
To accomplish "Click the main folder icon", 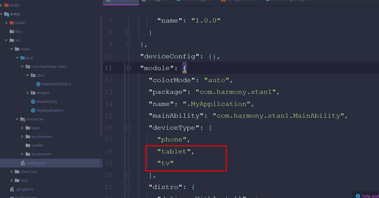I will coord(17,49).
